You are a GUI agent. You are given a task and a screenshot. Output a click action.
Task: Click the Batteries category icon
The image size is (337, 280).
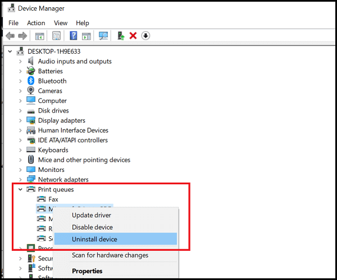tap(31, 71)
